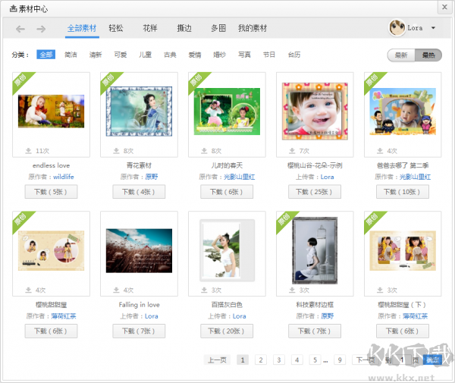Jump to page 9

point(340,360)
